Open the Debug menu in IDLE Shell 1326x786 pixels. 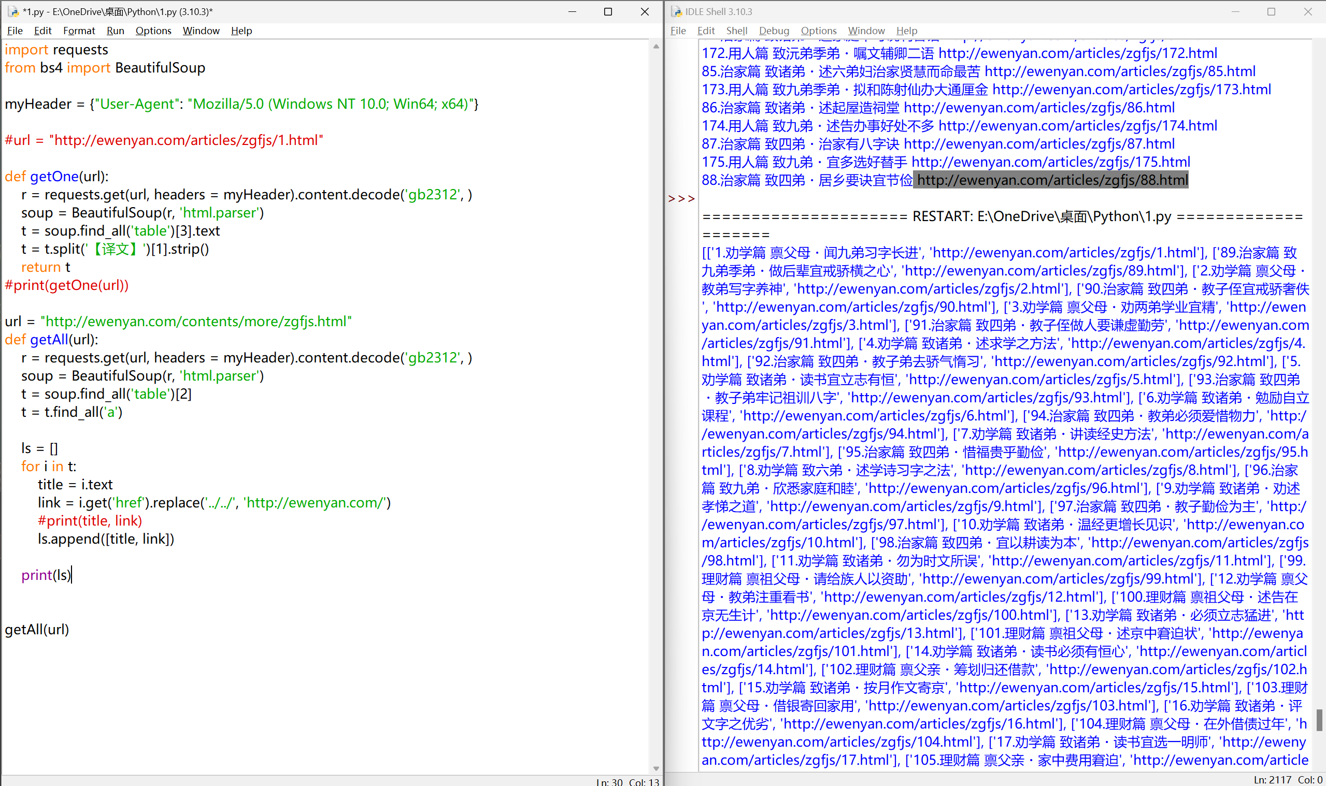774,31
